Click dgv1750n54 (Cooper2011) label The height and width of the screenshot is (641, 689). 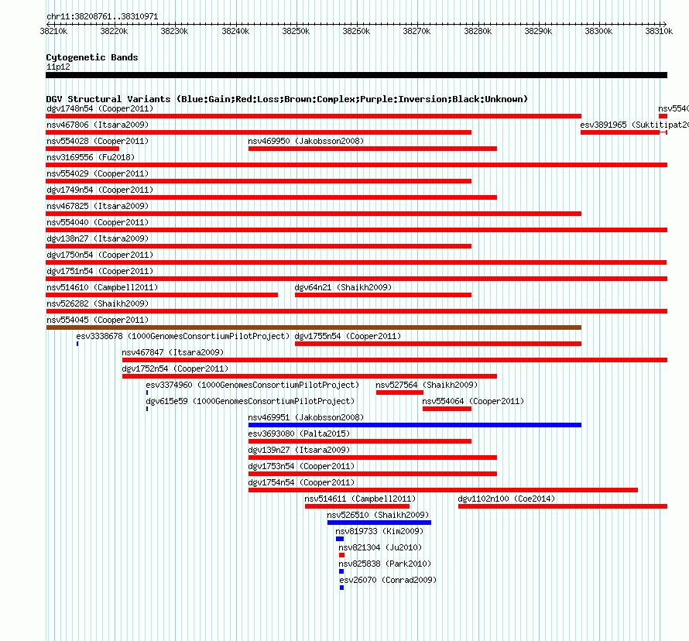coord(100,255)
